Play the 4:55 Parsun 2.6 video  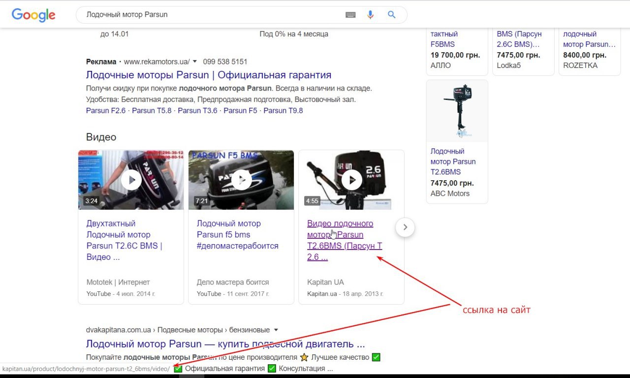pyautogui.click(x=352, y=180)
